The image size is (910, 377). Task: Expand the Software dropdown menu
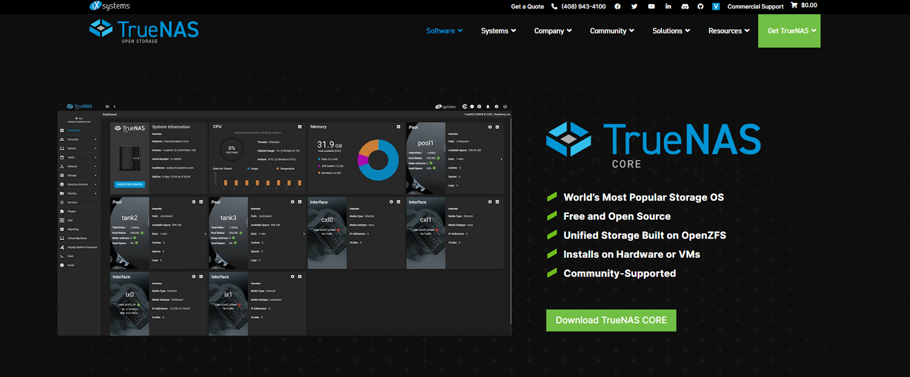pyautogui.click(x=444, y=31)
